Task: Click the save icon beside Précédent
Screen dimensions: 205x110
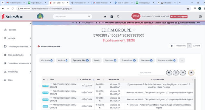Action: [172, 46]
